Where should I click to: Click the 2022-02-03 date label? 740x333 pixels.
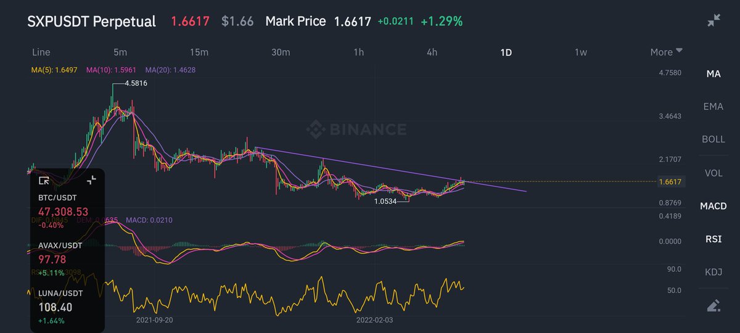click(x=375, y=320)
